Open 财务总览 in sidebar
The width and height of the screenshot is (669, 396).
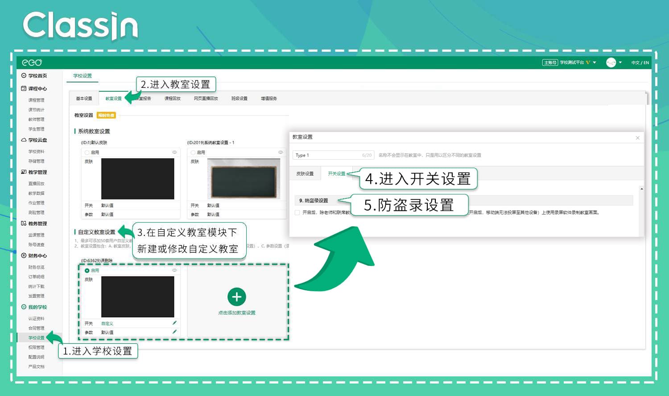coord(36,267)
